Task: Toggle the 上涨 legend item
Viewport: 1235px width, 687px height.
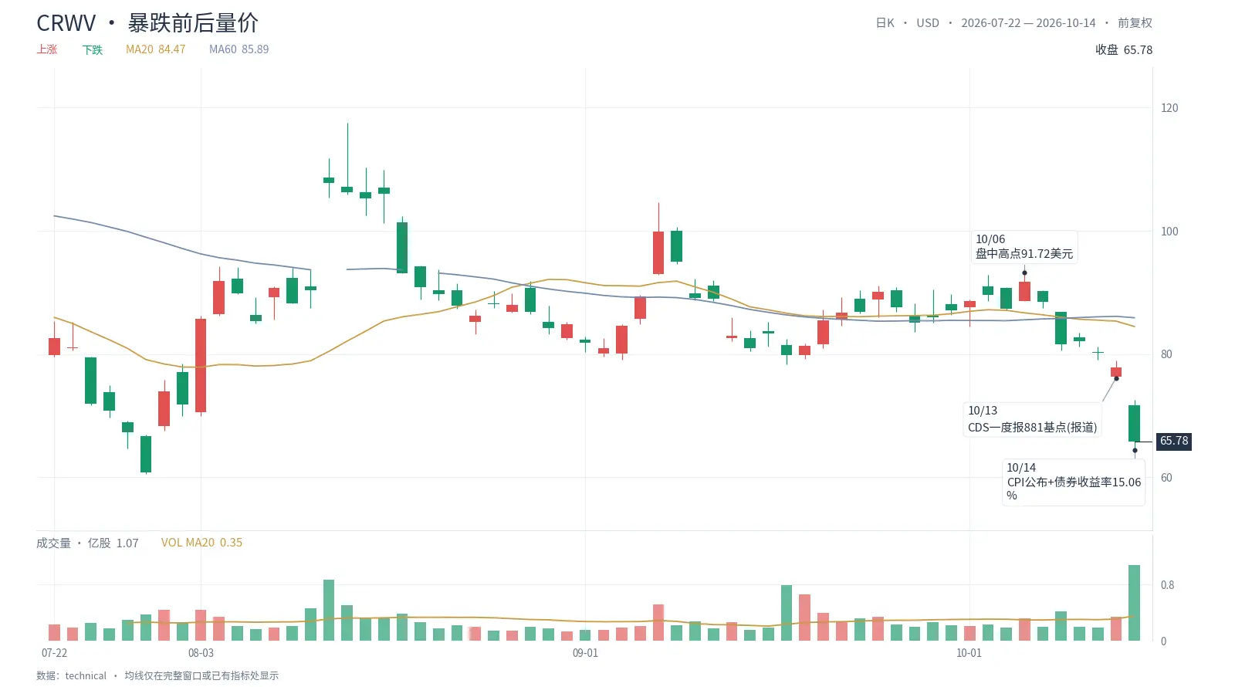Action: [47, 49]
